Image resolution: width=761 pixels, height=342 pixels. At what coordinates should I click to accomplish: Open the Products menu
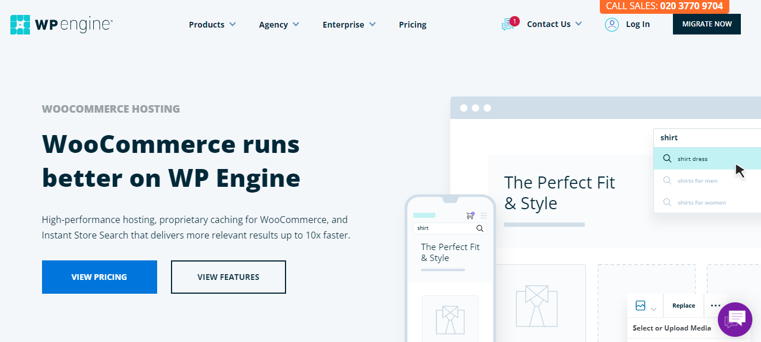tap(212, 25)
